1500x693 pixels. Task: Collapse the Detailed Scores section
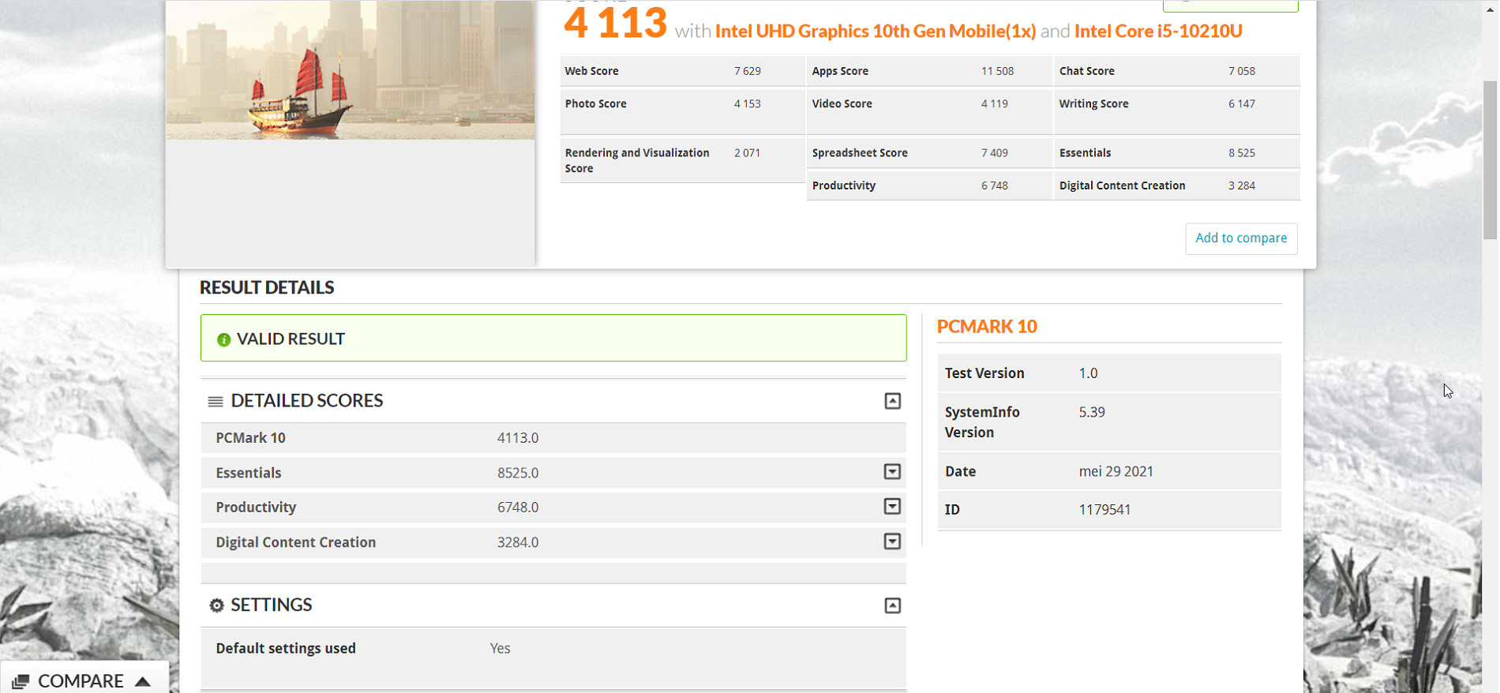click(x=892, y=401)
